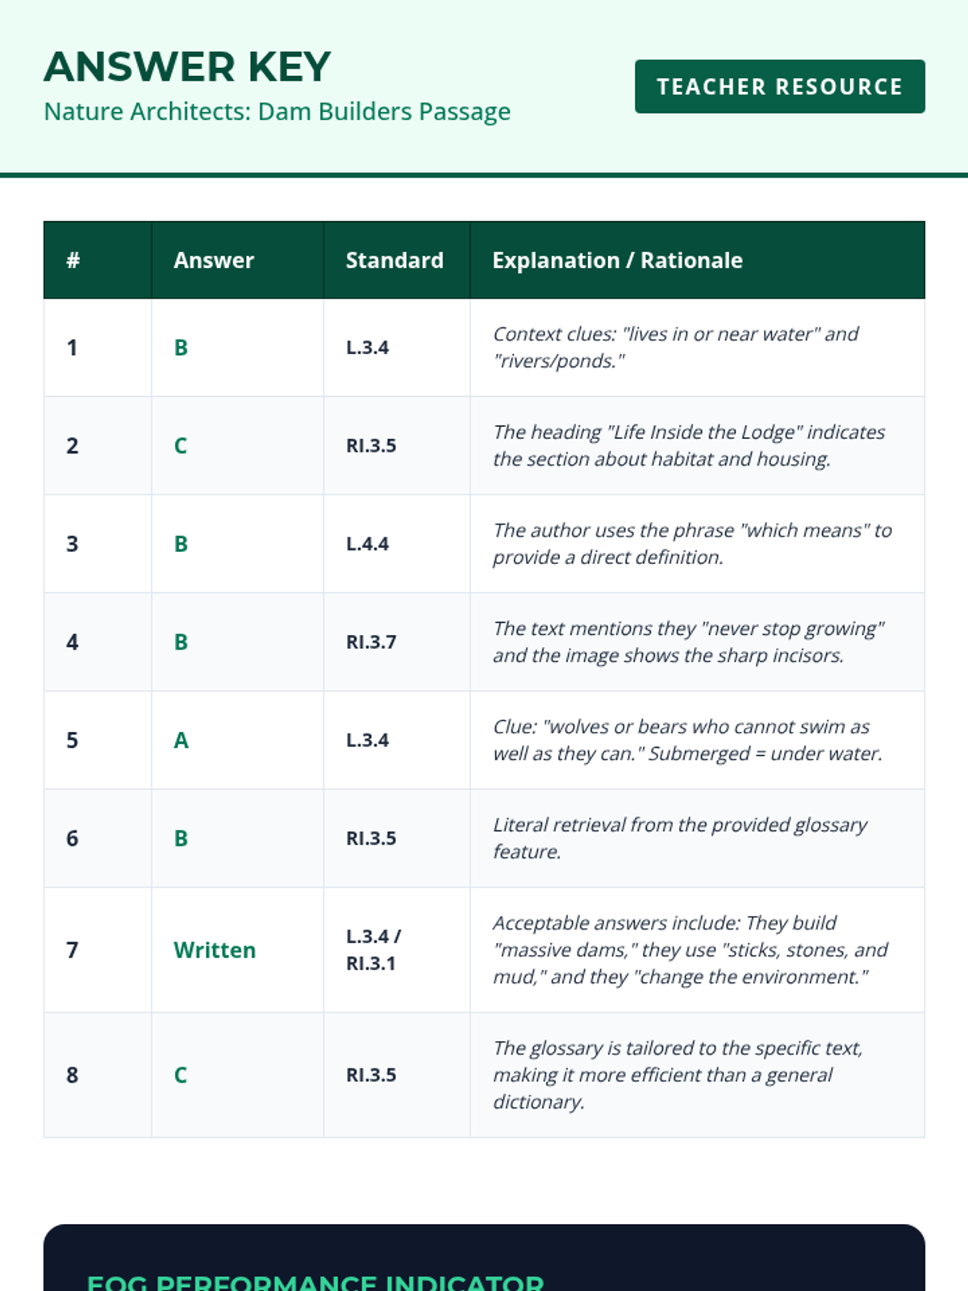Screen dimensions: 968x1291
Task: Click the Answer Key title
Action: (187, 67)
